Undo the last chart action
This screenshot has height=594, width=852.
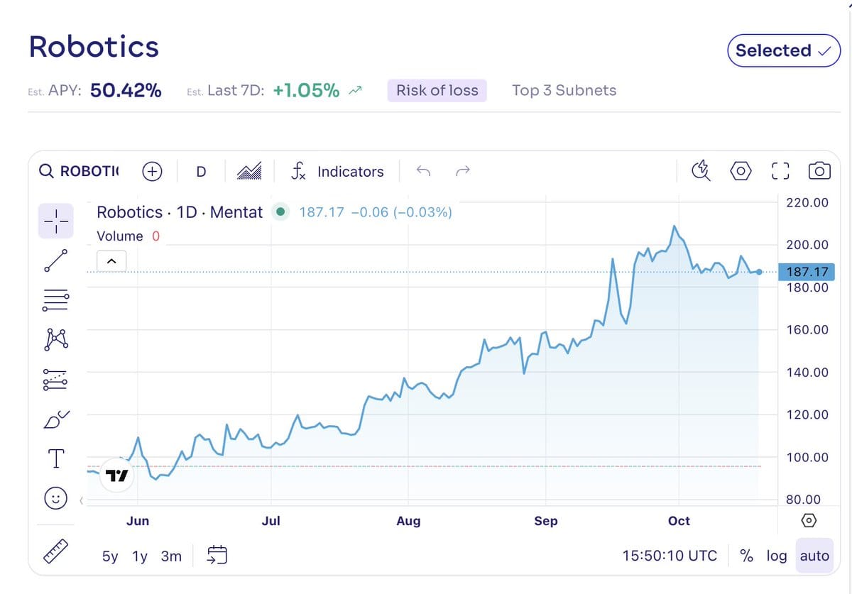[424, 171]
